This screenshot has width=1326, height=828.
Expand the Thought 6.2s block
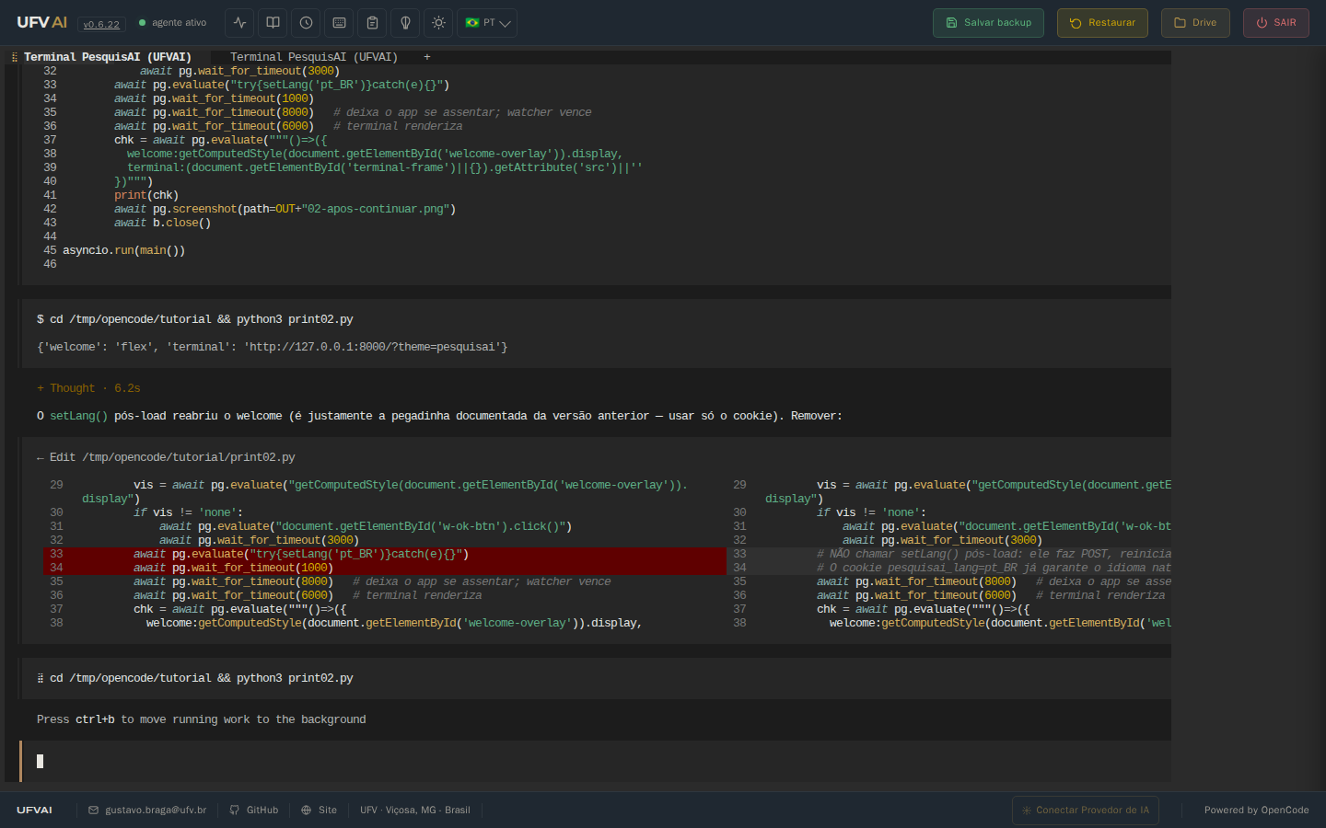click(88, 388)
